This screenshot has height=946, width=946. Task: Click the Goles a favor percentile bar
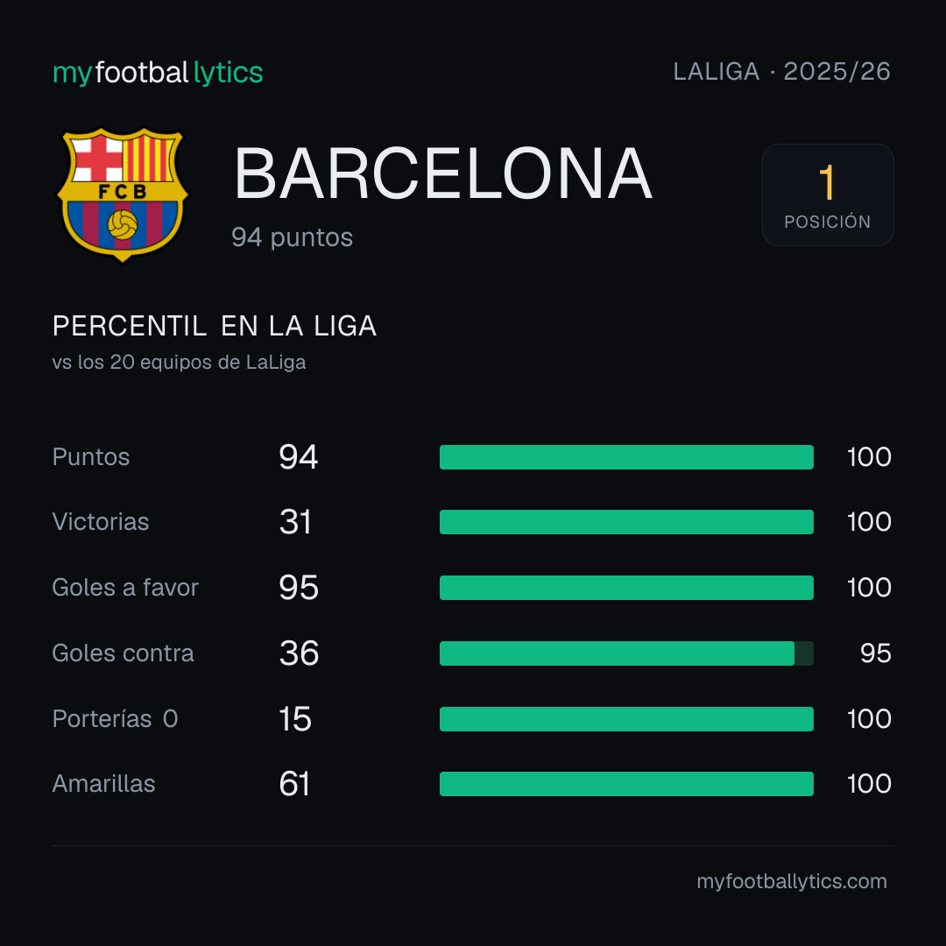coord(626,588)
